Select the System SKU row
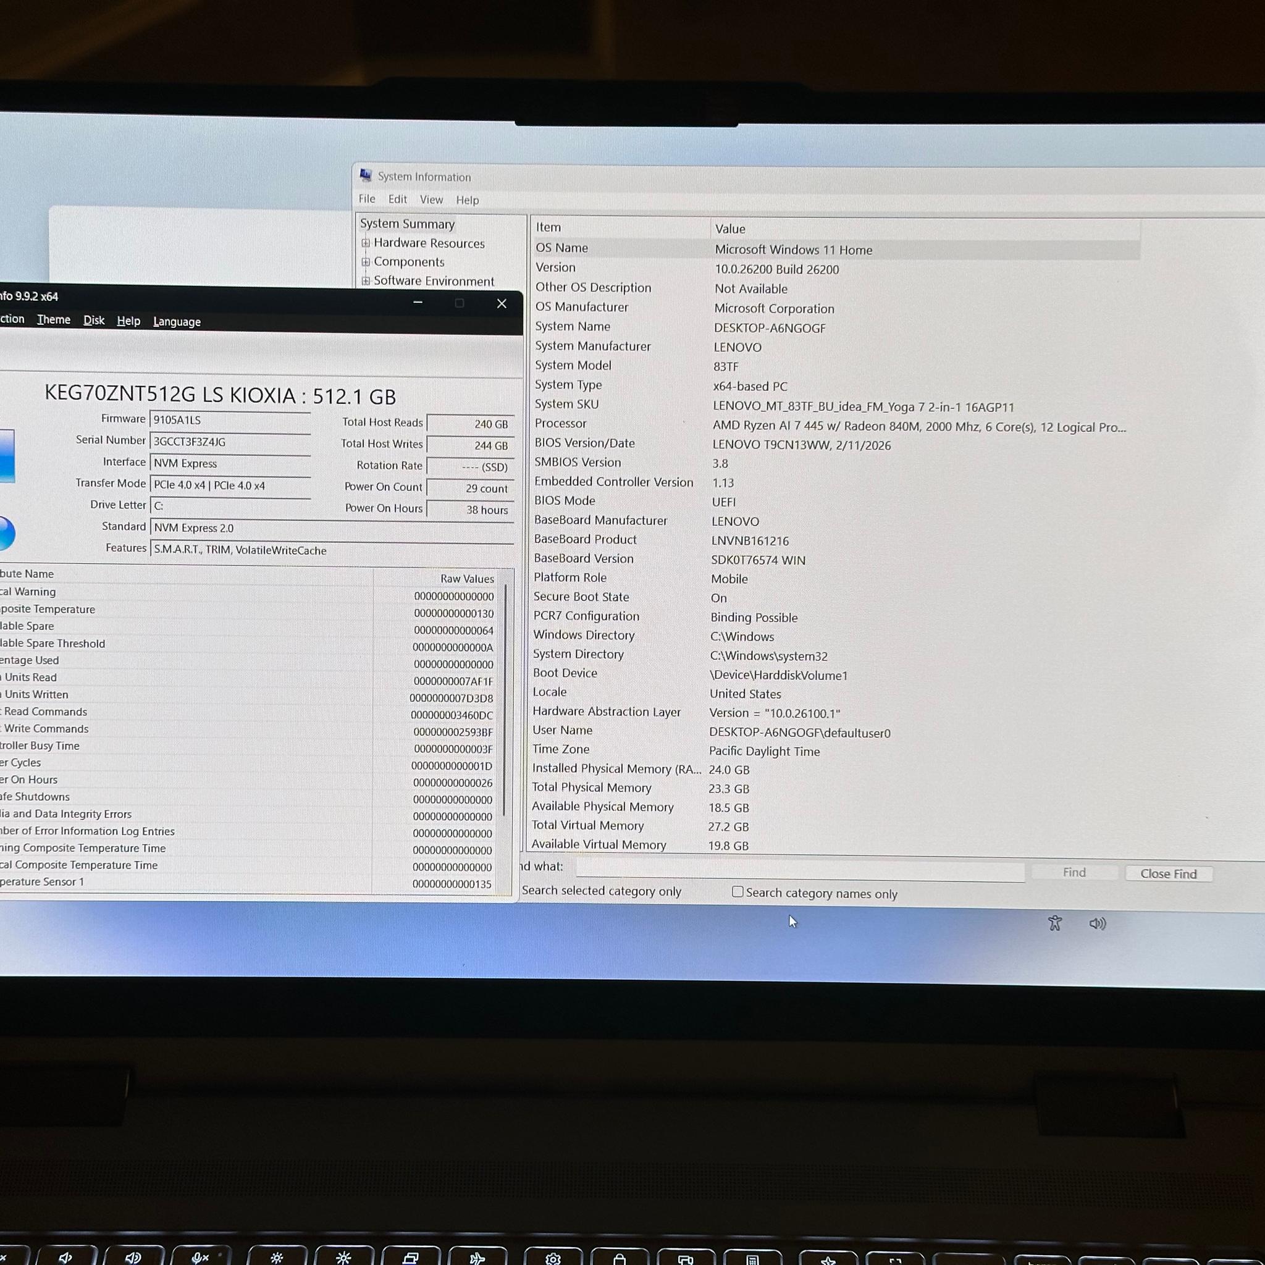 click(836, 405)
